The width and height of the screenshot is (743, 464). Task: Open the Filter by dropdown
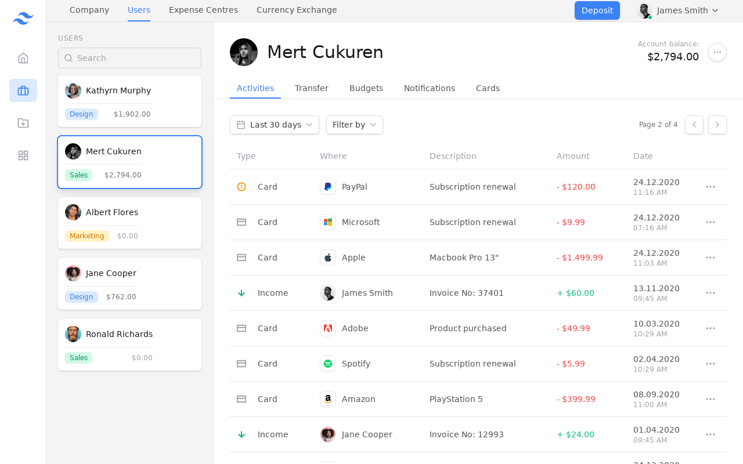tap(354, 125)
